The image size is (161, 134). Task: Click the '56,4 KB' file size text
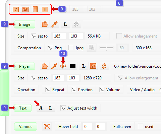click(x=94, y=36)
